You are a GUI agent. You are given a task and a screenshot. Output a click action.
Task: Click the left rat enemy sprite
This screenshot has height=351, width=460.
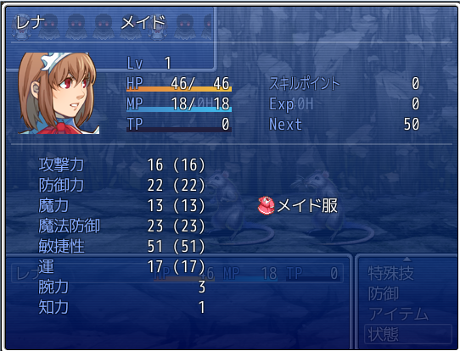point(237,207)
